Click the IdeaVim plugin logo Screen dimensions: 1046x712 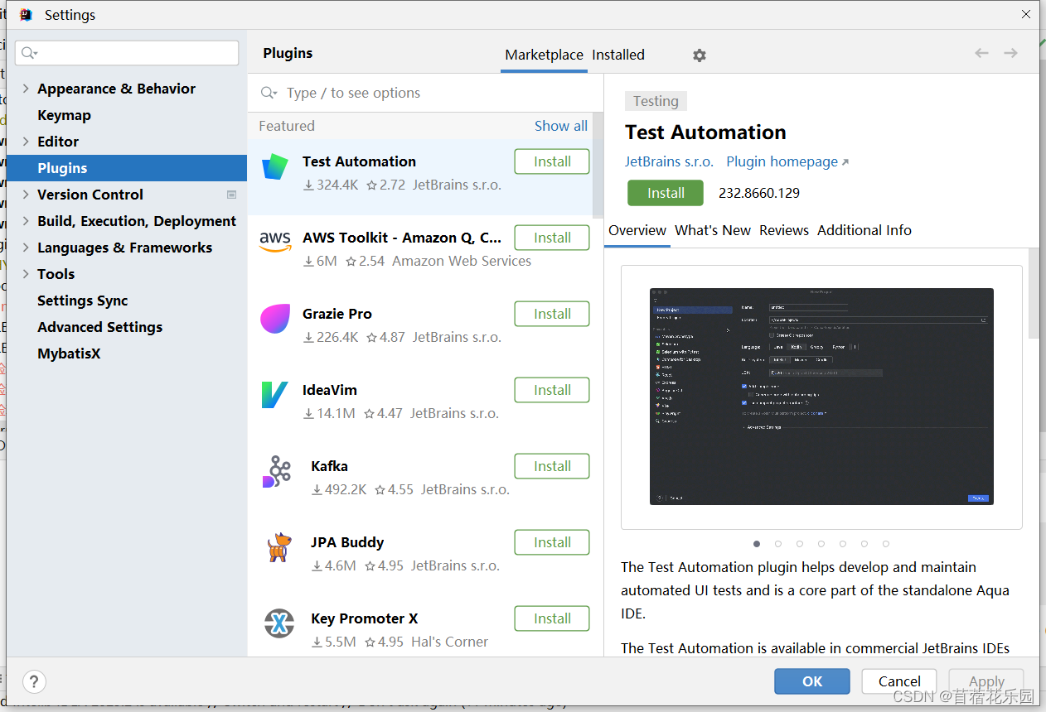pos(274,395)
